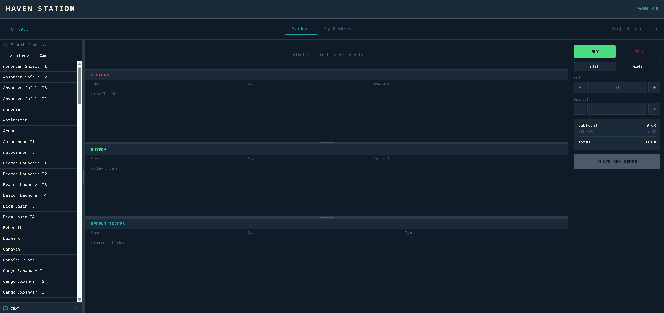Switch to My Orders tab
Viewport: 664px width, 313px height.
[x=337, y=29]
